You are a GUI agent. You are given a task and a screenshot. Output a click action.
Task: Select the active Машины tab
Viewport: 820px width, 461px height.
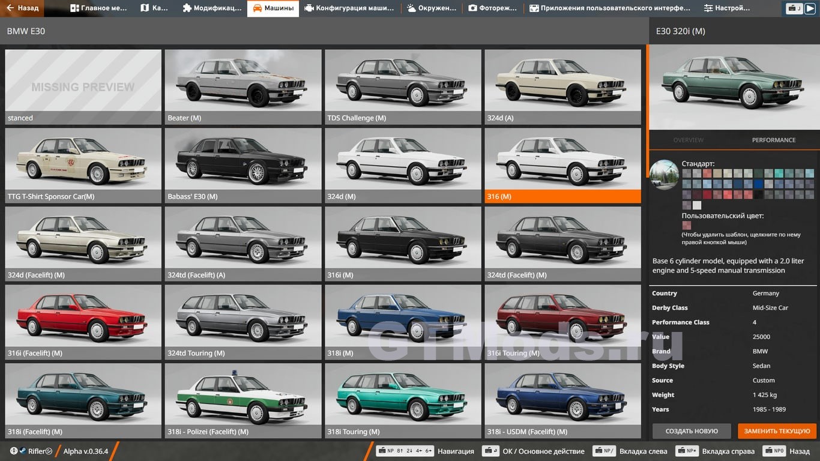click(273, 8)
